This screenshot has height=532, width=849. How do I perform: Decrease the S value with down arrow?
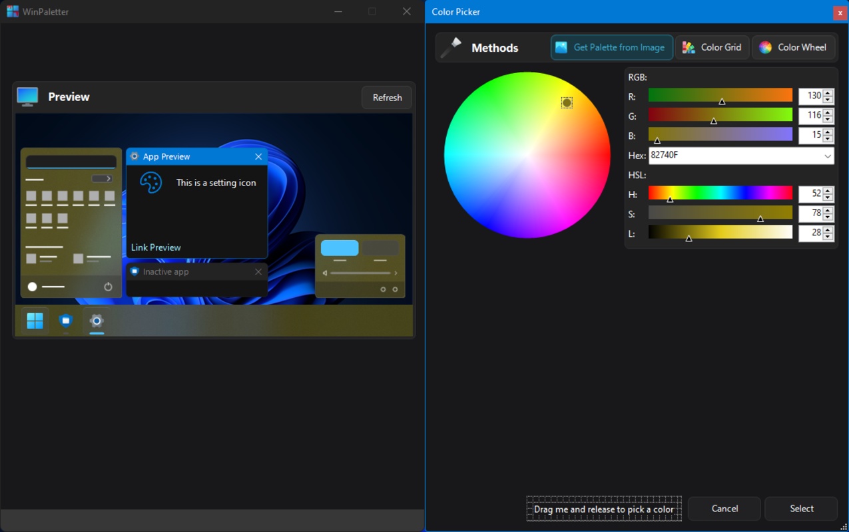tap(828, 217)
